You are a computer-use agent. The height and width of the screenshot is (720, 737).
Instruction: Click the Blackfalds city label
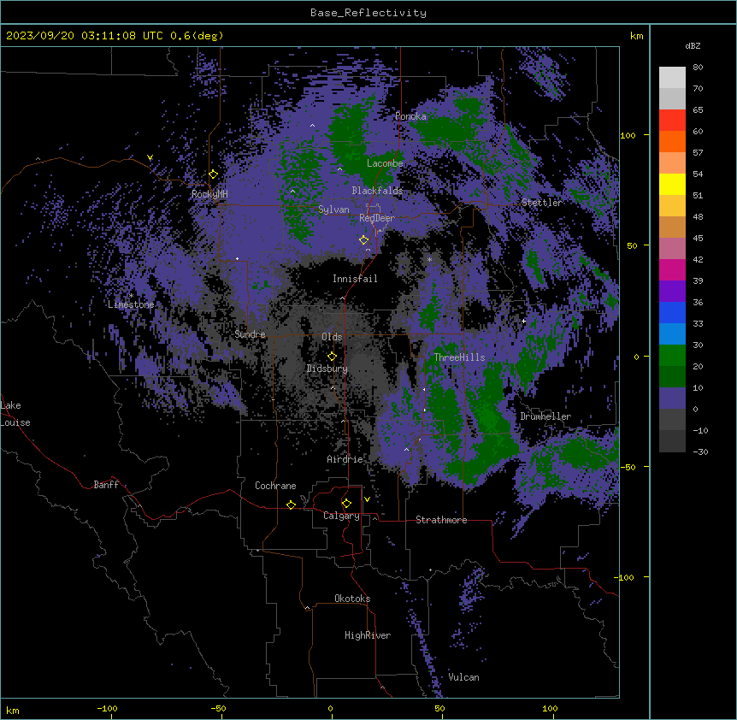[x=377, y=191]
